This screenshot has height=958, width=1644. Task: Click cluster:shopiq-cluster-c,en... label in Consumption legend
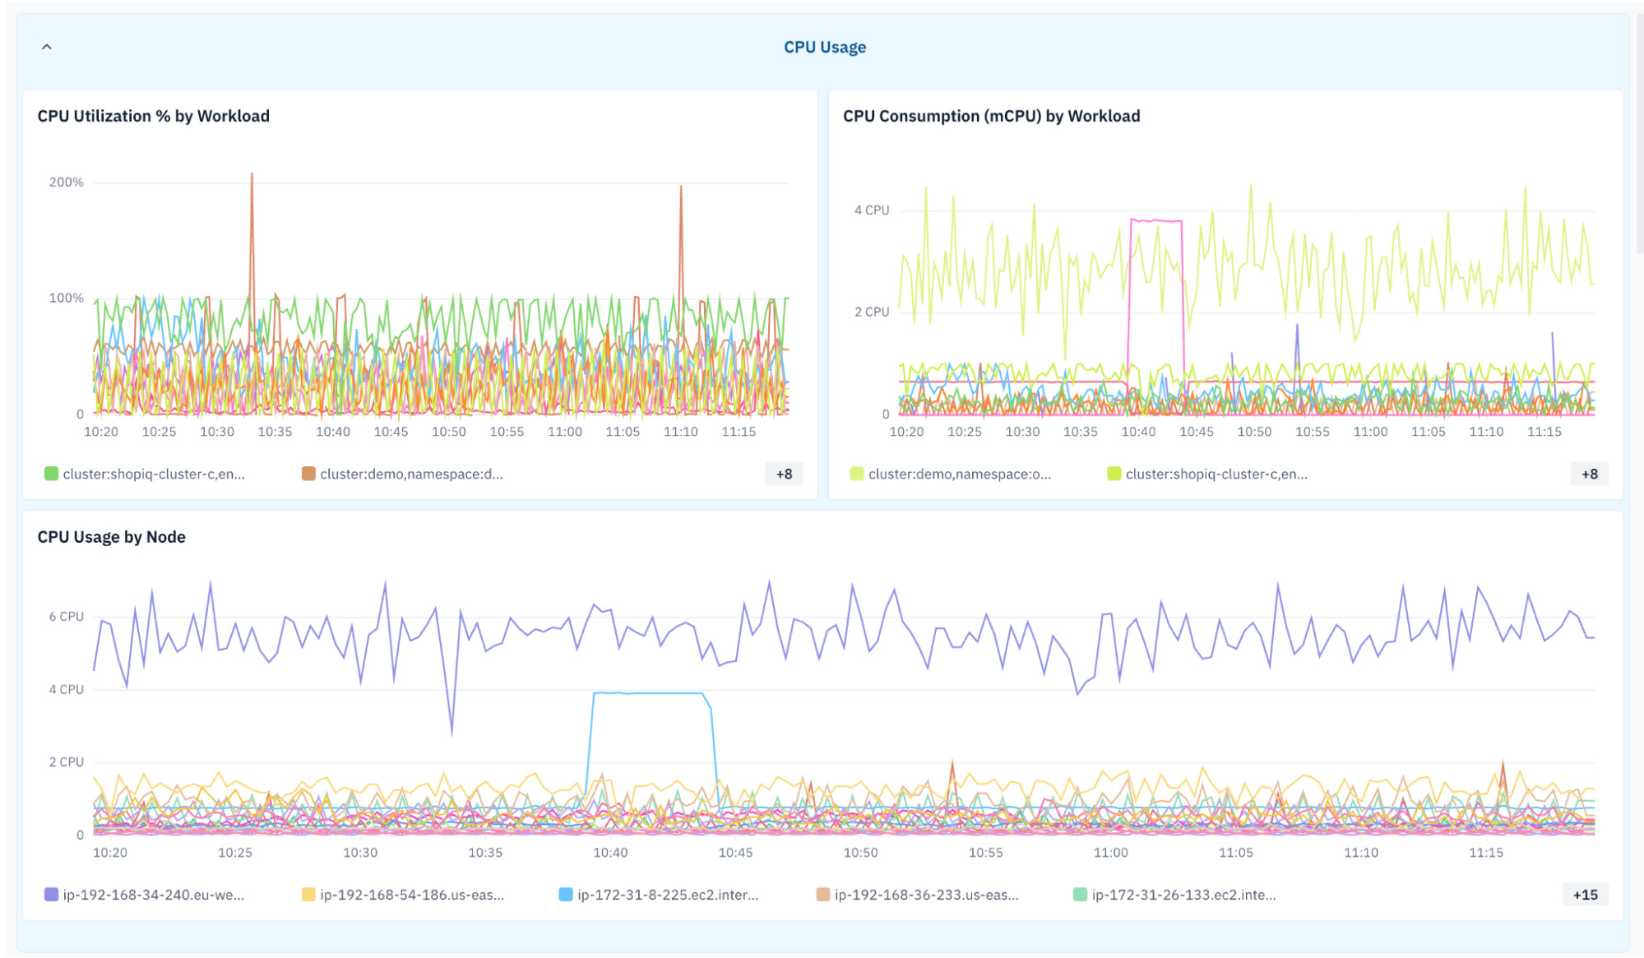point(1216,474)
